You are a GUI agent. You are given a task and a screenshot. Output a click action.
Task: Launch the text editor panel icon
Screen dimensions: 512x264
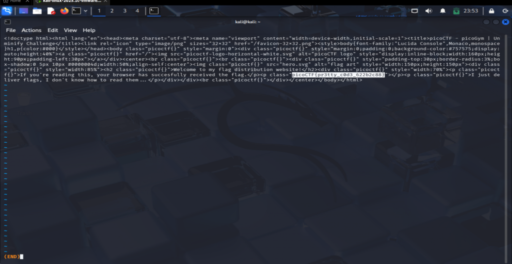(x=51, y=11)
